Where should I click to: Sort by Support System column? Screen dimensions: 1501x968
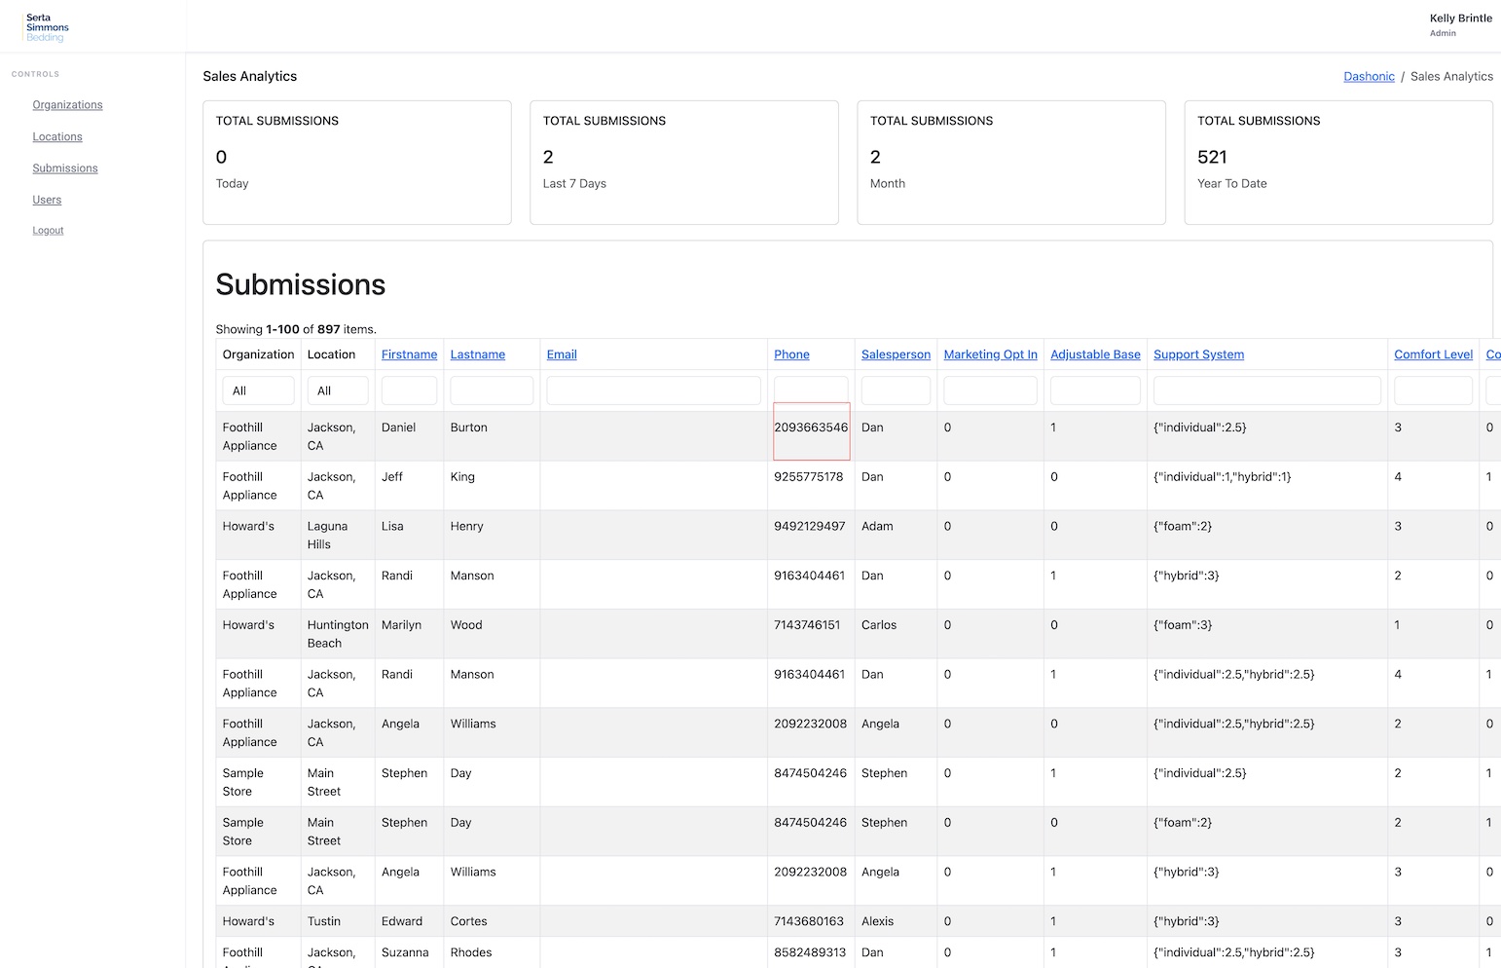1198,354
